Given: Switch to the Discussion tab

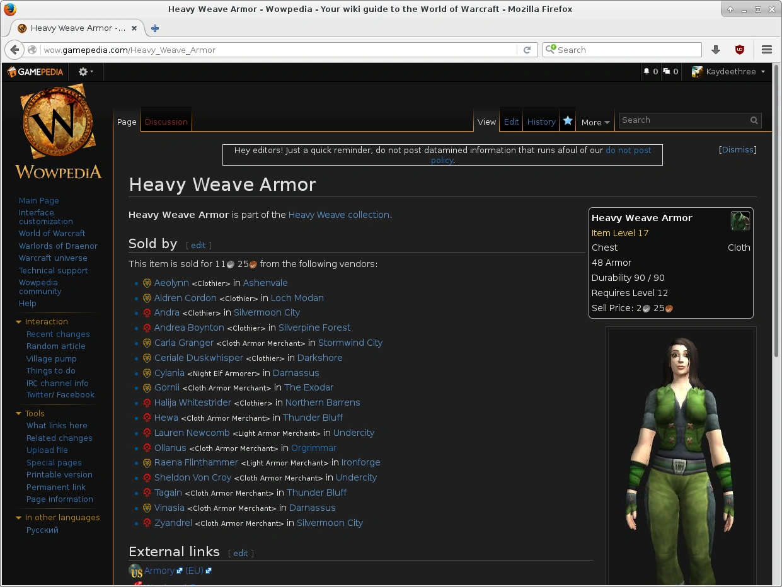Looking at the screenshot, I should tap(166, 122).
